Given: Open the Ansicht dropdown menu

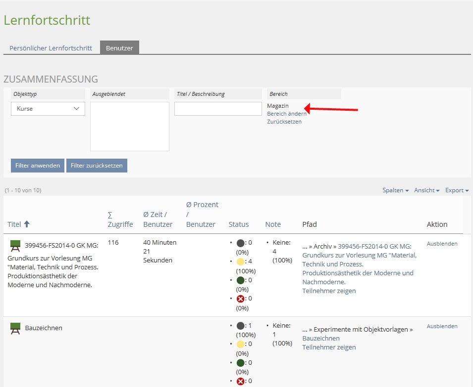Looking at the screenshot, I should click(x=427, y=190).
